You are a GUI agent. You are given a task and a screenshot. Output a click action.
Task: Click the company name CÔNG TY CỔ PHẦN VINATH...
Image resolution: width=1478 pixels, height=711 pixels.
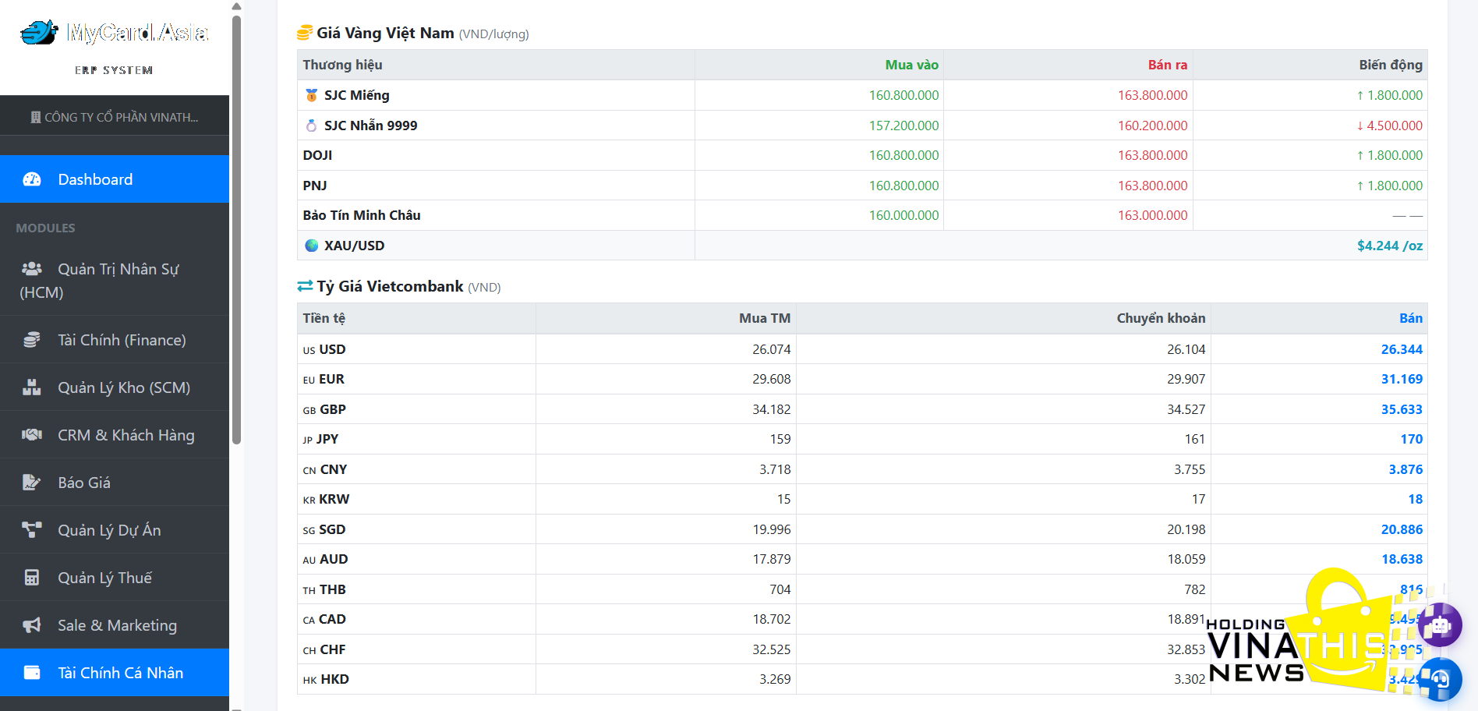click(x=115, y=117)
